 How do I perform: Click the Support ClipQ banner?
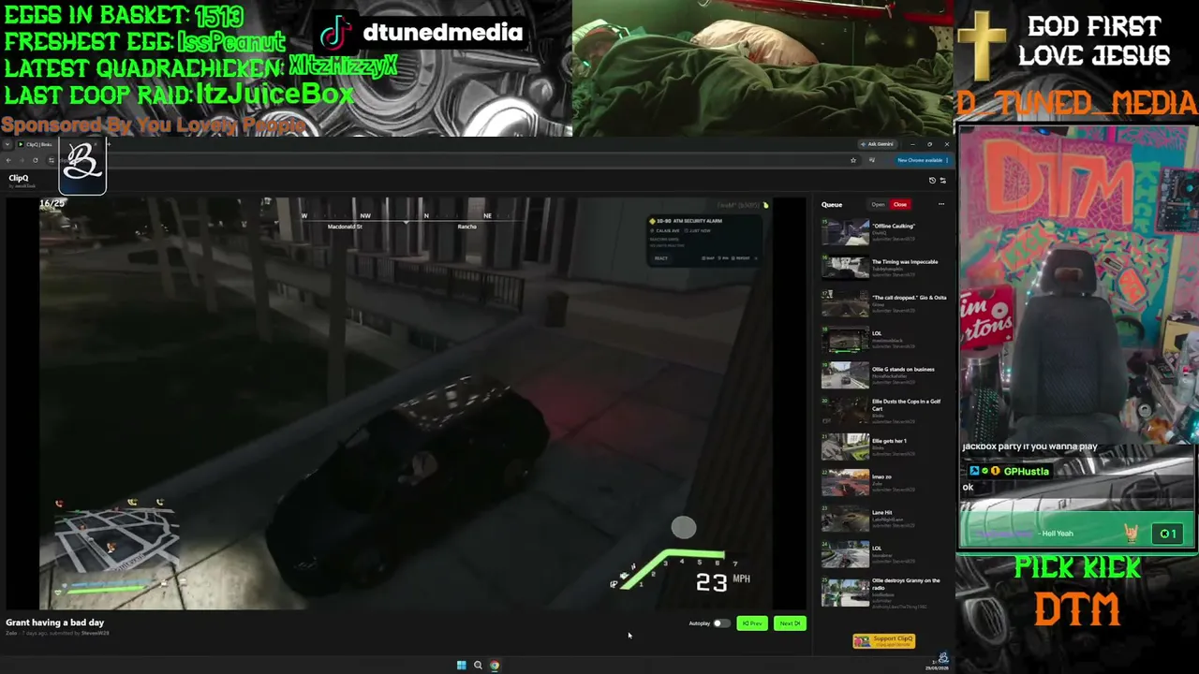pos(883,640)
